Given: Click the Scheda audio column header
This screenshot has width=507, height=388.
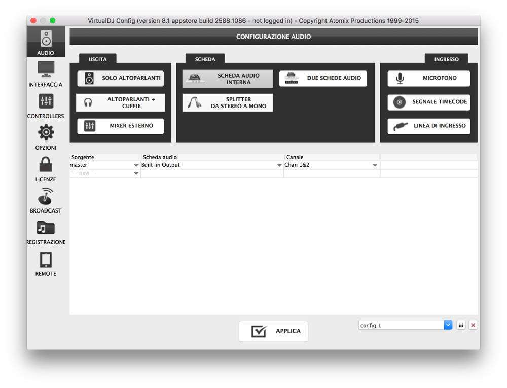Looking at the screenshot, I should tap(212, 157).
